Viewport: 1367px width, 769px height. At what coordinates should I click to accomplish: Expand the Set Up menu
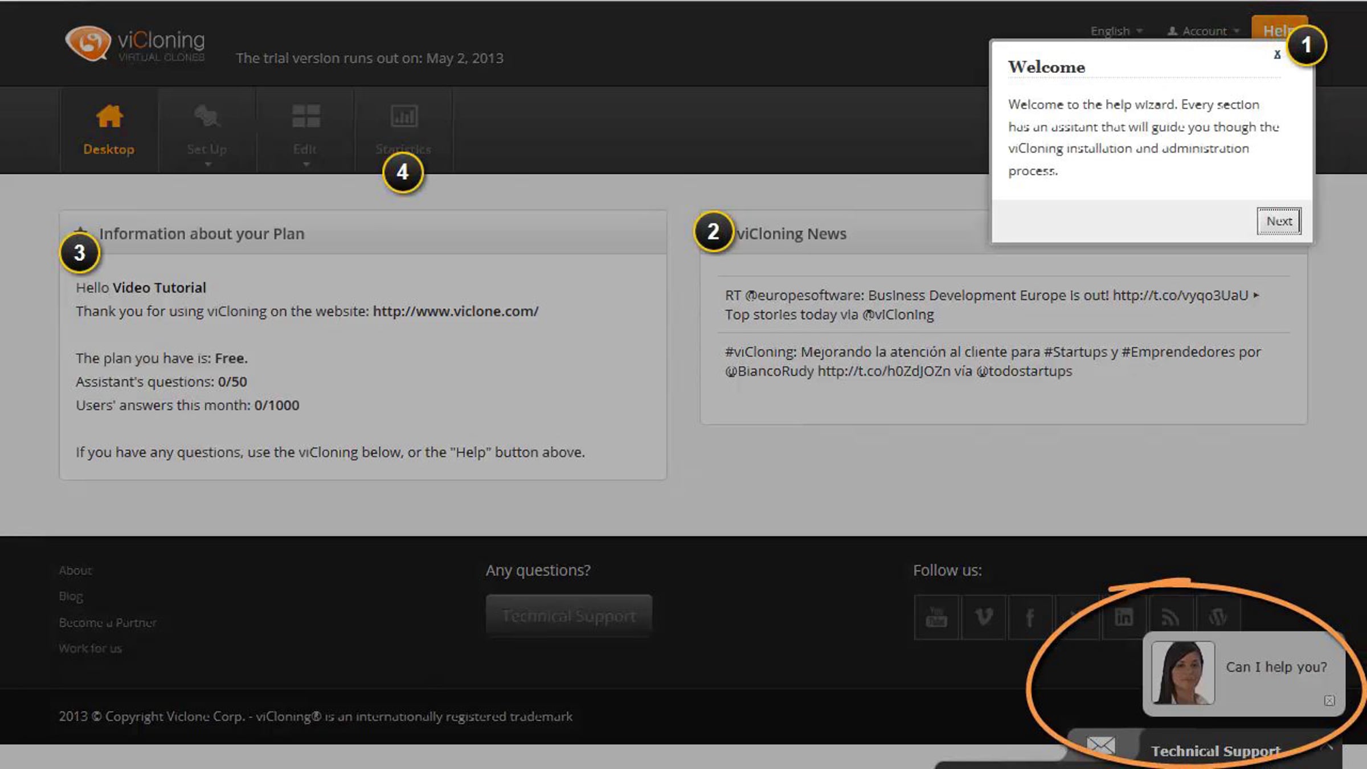(x=207, y=130)
